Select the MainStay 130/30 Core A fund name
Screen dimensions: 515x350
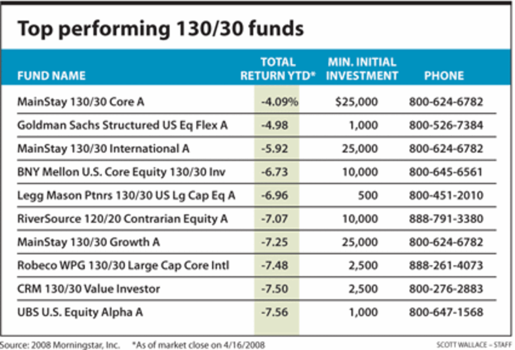pos(81,102)
